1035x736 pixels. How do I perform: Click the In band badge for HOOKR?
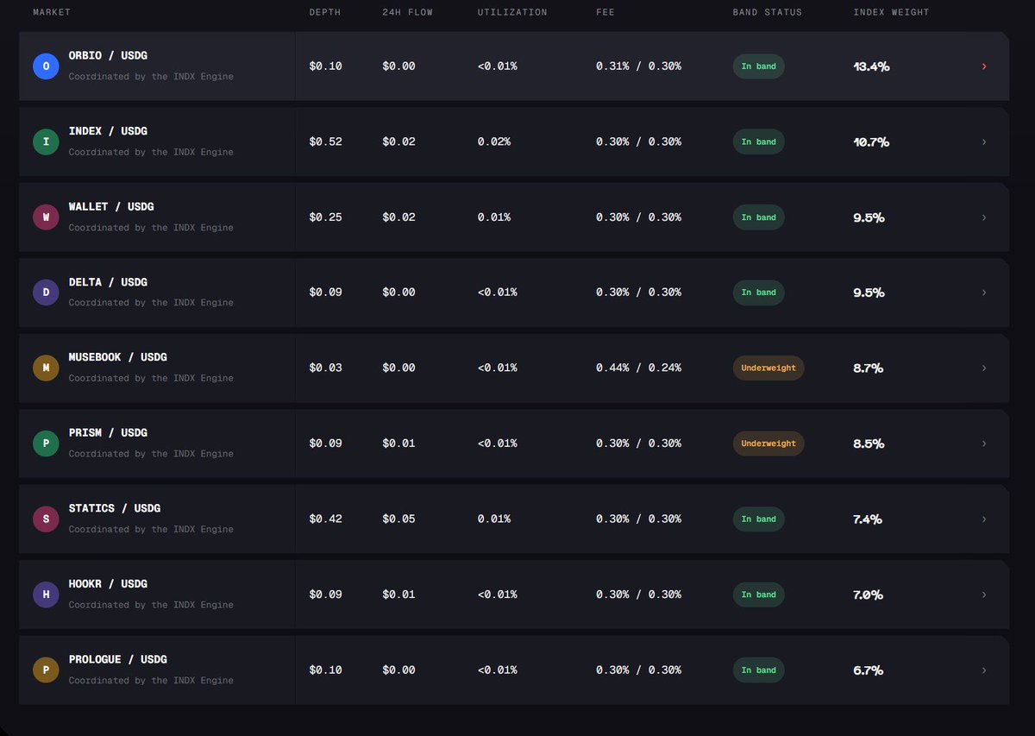coord(759,594)
